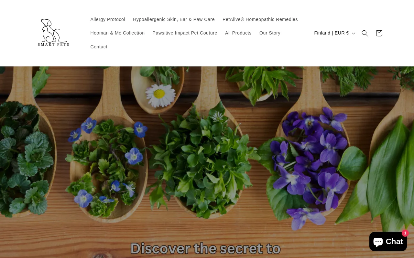Screen dimensions: 414x258
Task: Go to Hypoallergenic Skin, Ear & Paw Care
Action: (174, 19)
